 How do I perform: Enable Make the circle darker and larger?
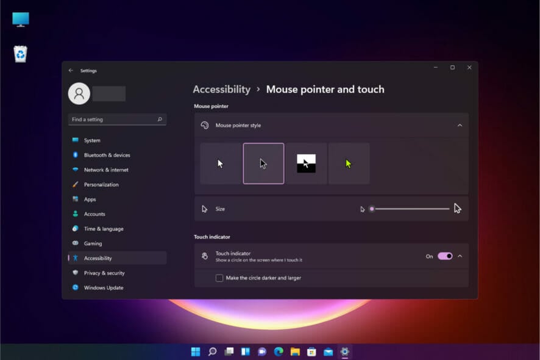coord(218,278)
